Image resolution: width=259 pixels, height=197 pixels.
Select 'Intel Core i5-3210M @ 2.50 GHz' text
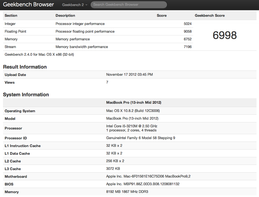(x=132, y=126)
